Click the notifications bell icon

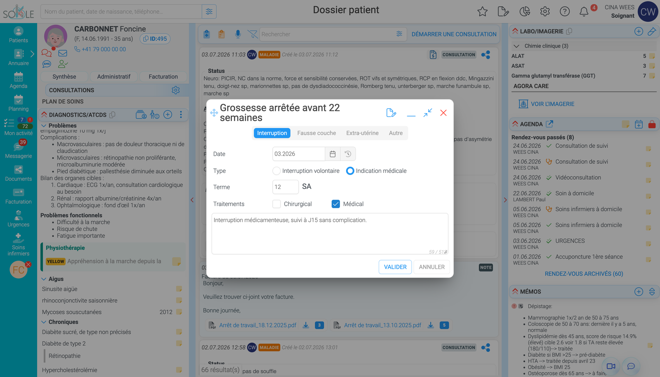tap(584, 12)
